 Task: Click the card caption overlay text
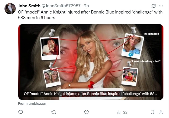[x=91, y=94]
